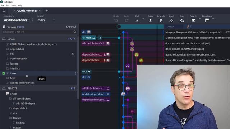Click the all-contributors/ad... branch label
Viewport: 230px width, 129px height.
click(96, 43)
